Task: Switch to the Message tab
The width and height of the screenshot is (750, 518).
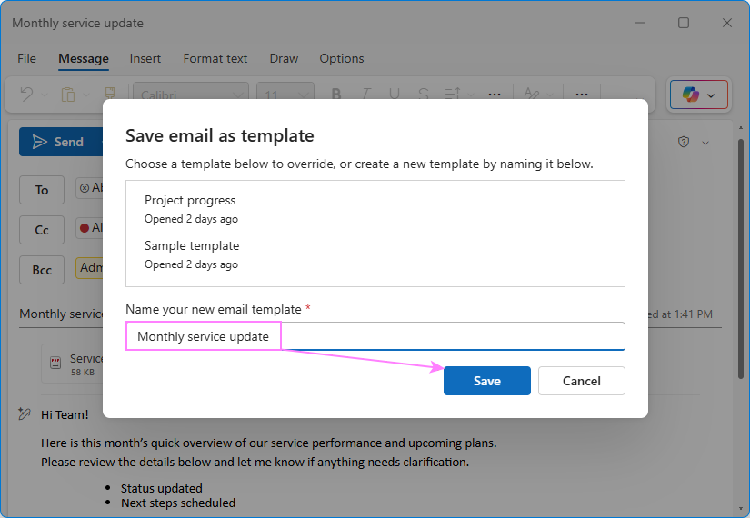Action: tap(84, 58)
